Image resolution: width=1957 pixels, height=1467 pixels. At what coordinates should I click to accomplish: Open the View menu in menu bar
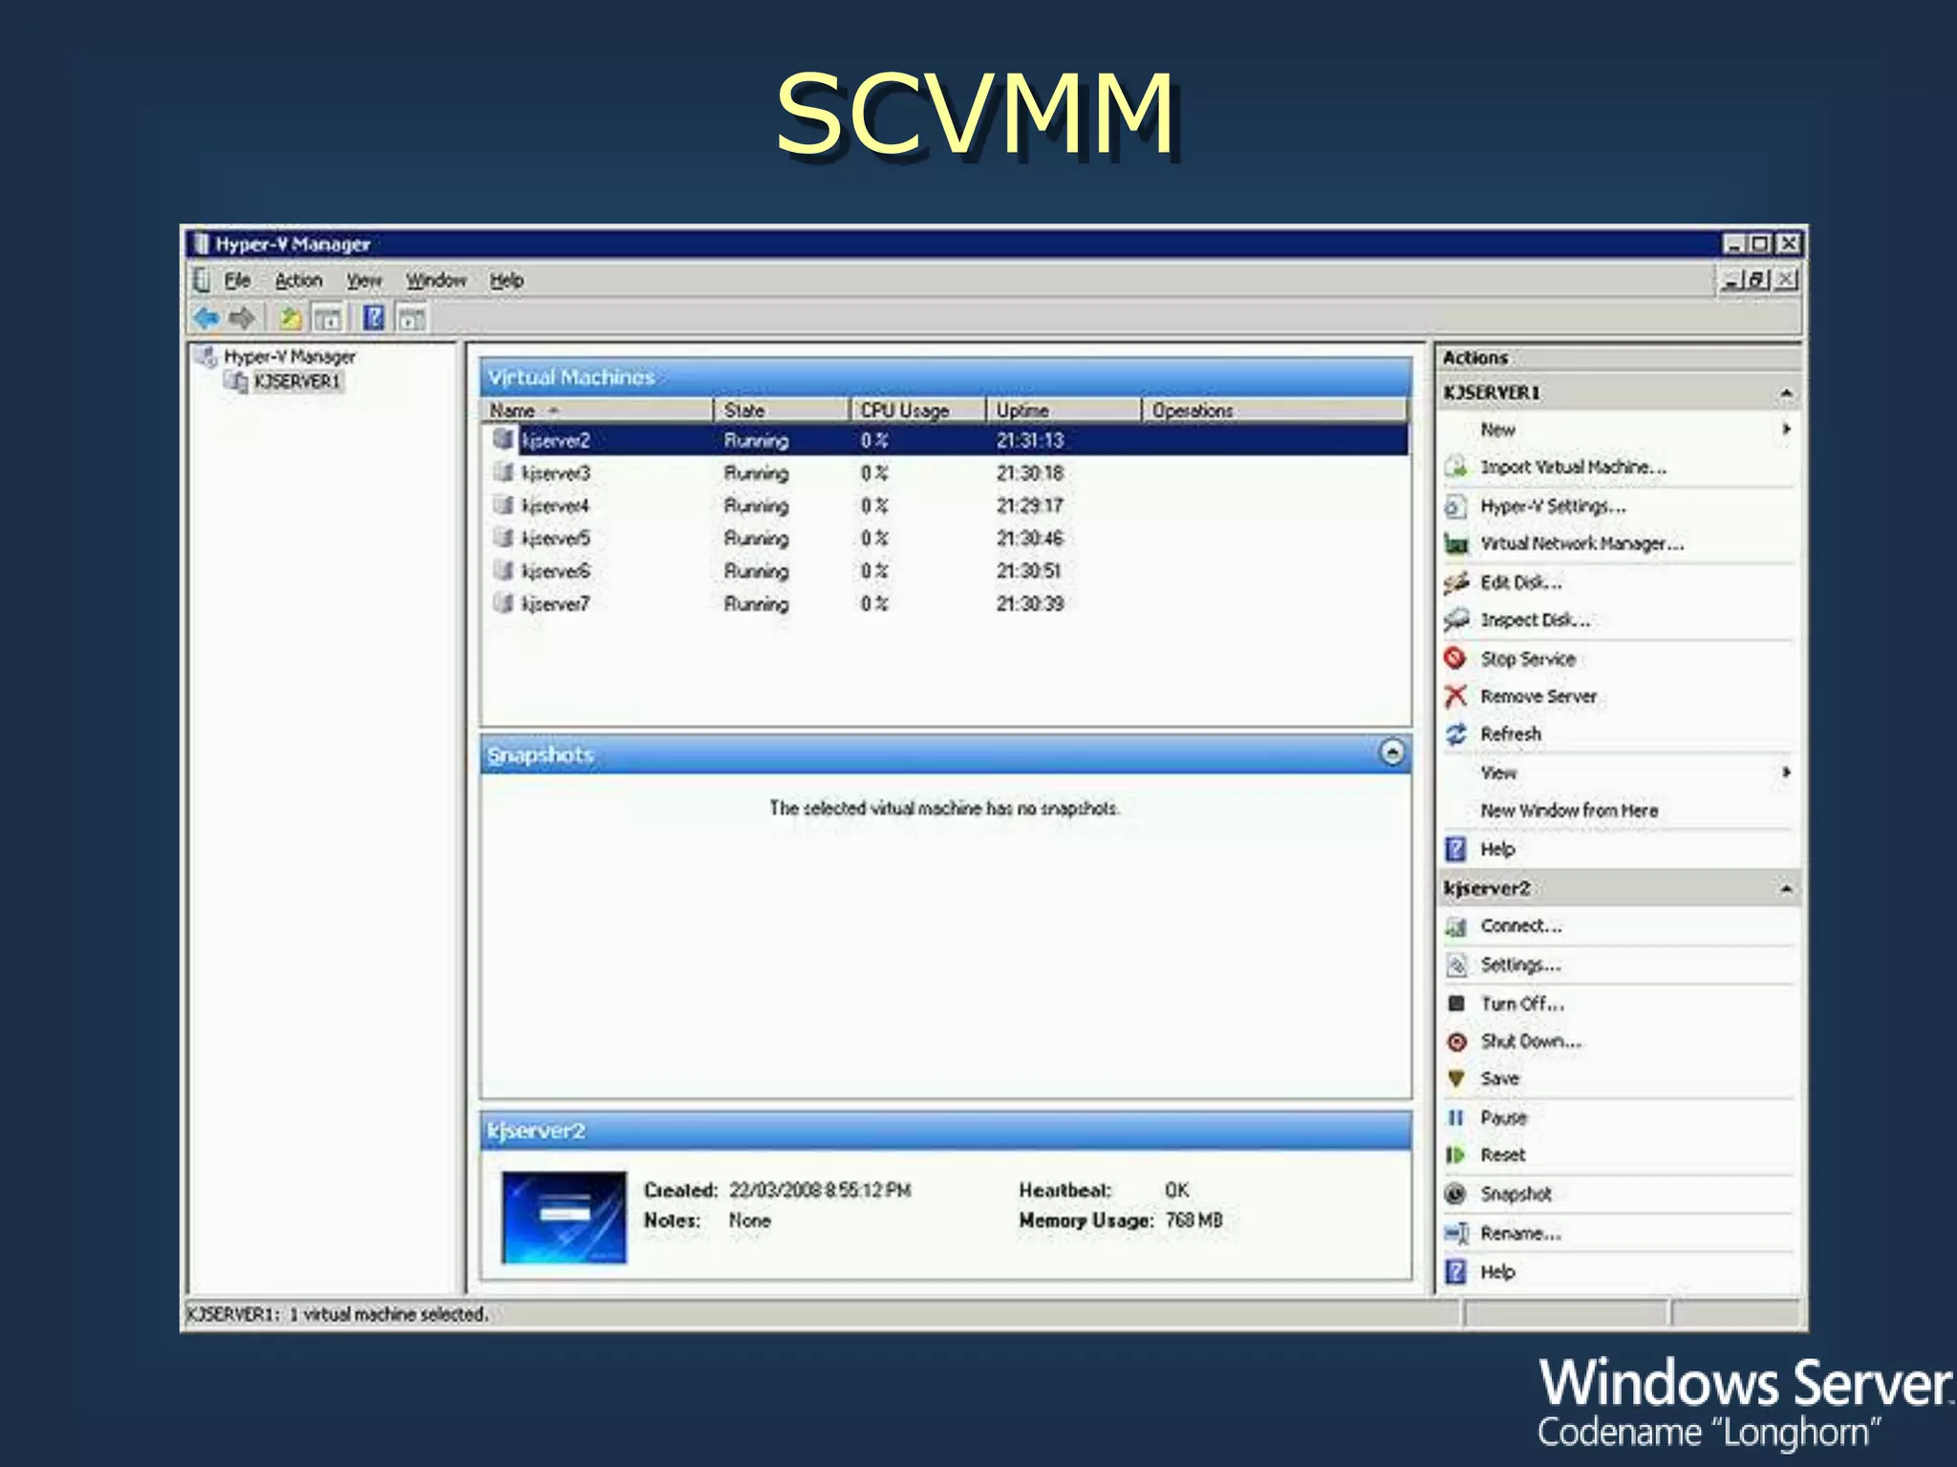[364, 281]
